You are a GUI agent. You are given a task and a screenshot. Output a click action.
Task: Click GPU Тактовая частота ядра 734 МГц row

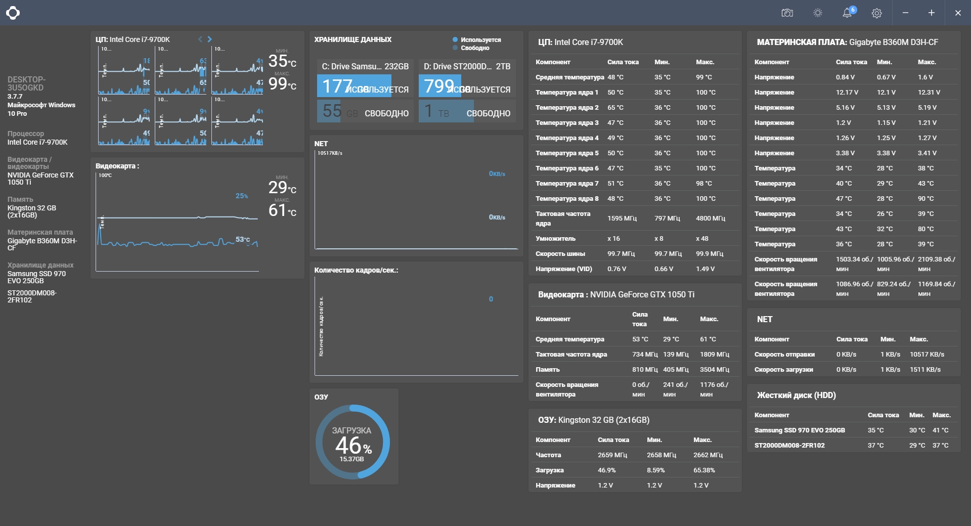coord(635,355)
